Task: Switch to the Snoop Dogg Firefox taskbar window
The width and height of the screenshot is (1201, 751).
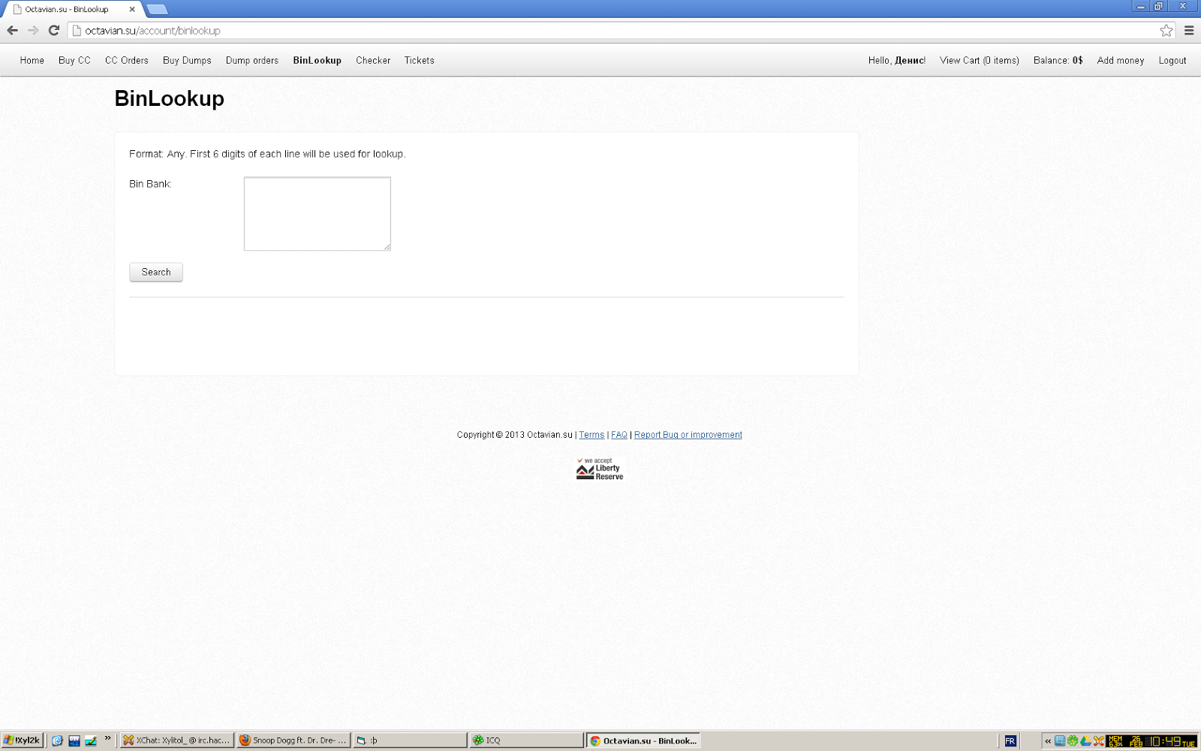Action: click(293, 740)
